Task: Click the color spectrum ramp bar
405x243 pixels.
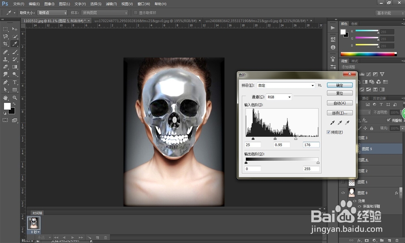Action: tap(369, 54)
